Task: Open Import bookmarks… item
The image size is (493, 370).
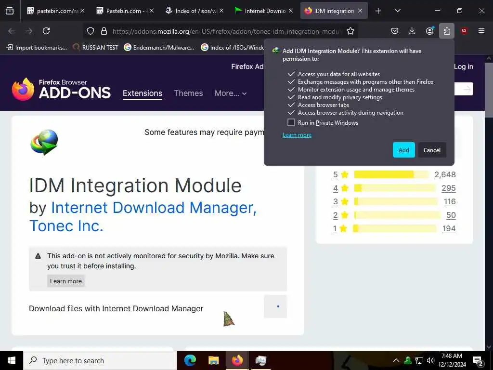Action: (37, 48)
